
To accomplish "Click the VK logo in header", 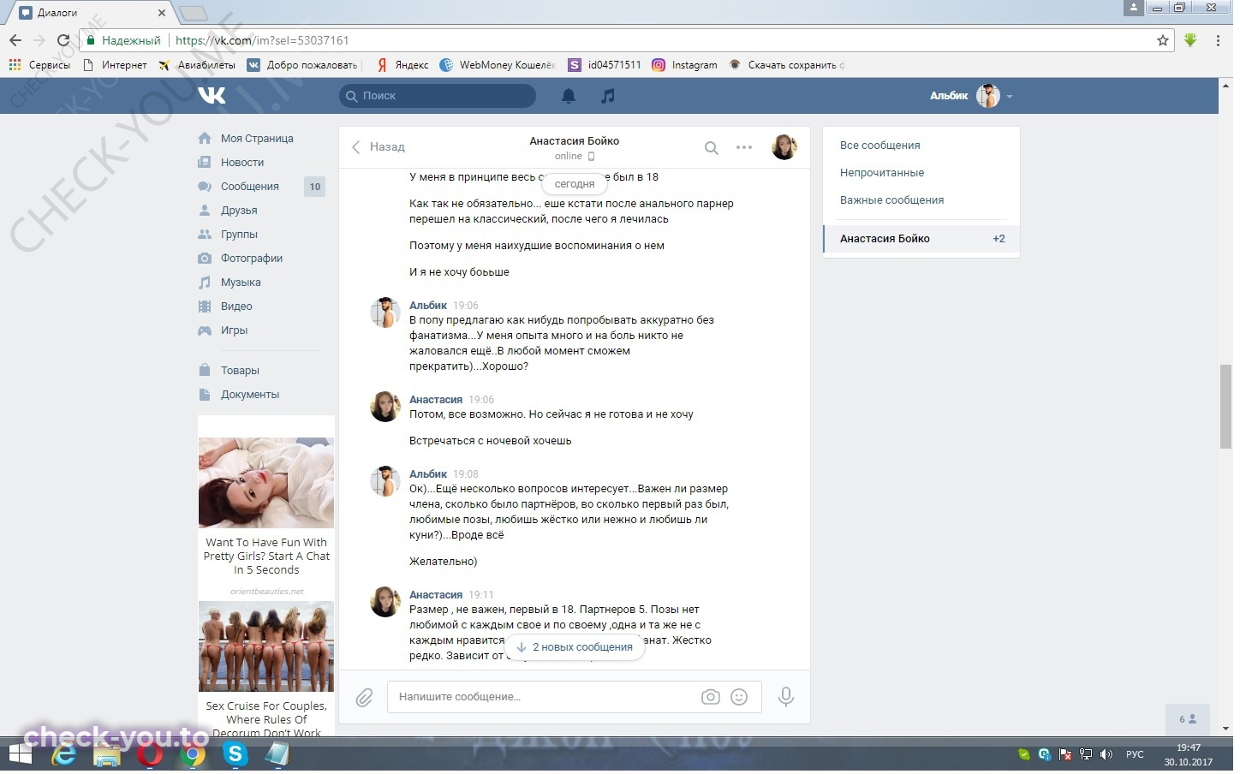I will (212, 95).
